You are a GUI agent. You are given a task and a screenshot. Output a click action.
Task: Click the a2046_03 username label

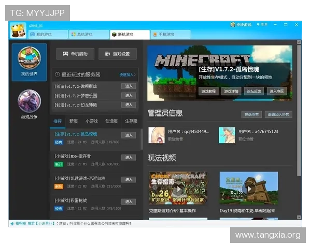36,25
